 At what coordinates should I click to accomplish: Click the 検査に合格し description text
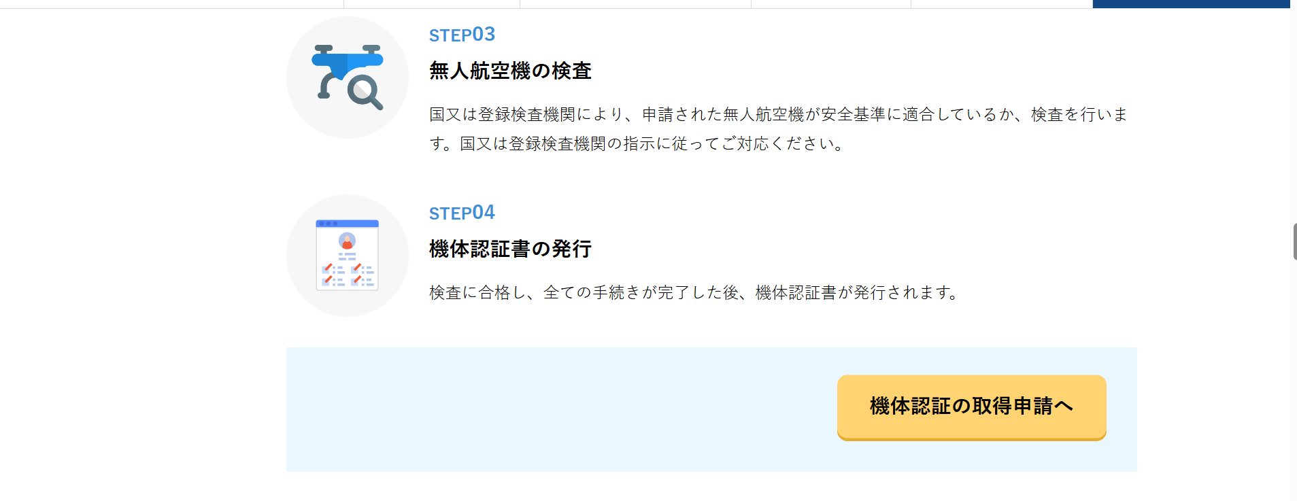694,292
